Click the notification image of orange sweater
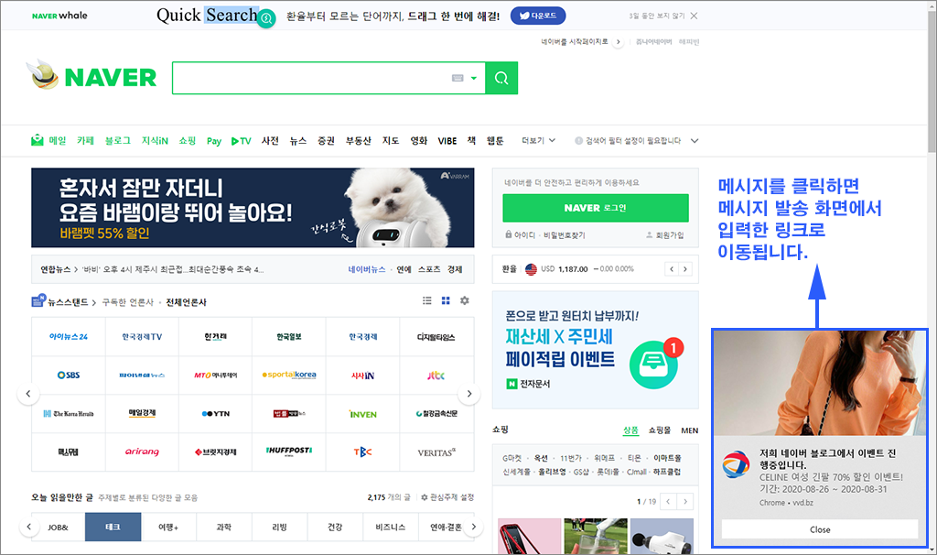The height and width of the screenshot is (555, 937). (820, 383)
